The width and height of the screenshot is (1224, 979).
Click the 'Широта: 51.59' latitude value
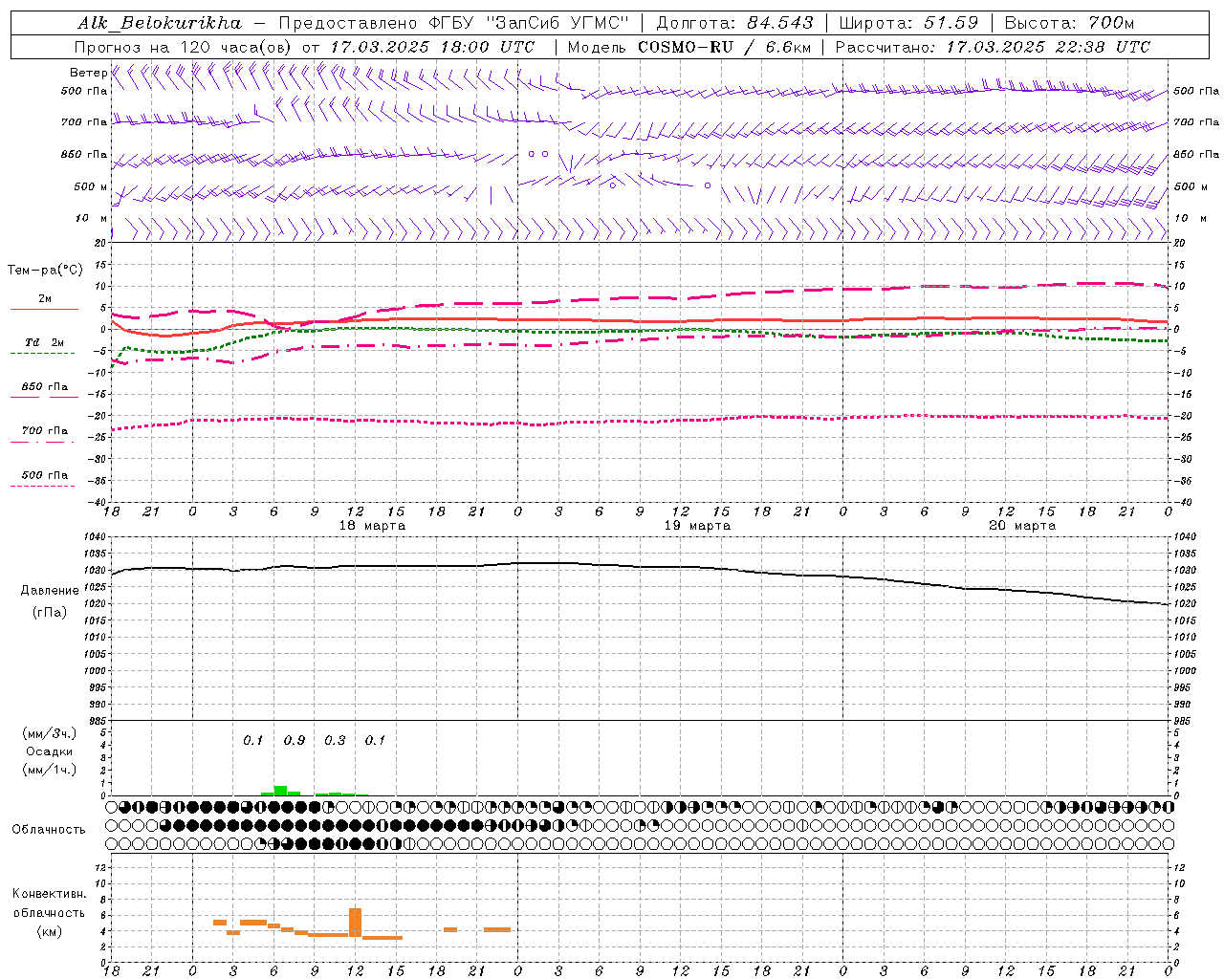click(908, 23)
